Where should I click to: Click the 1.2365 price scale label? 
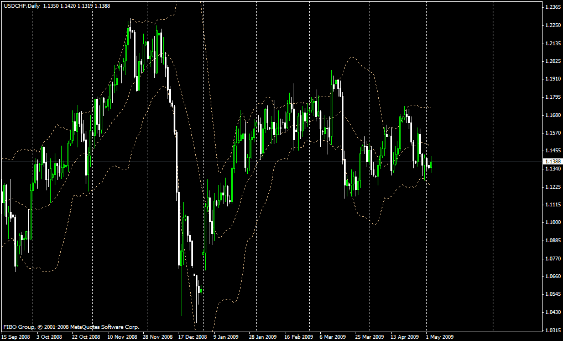(x=552, y=7)
